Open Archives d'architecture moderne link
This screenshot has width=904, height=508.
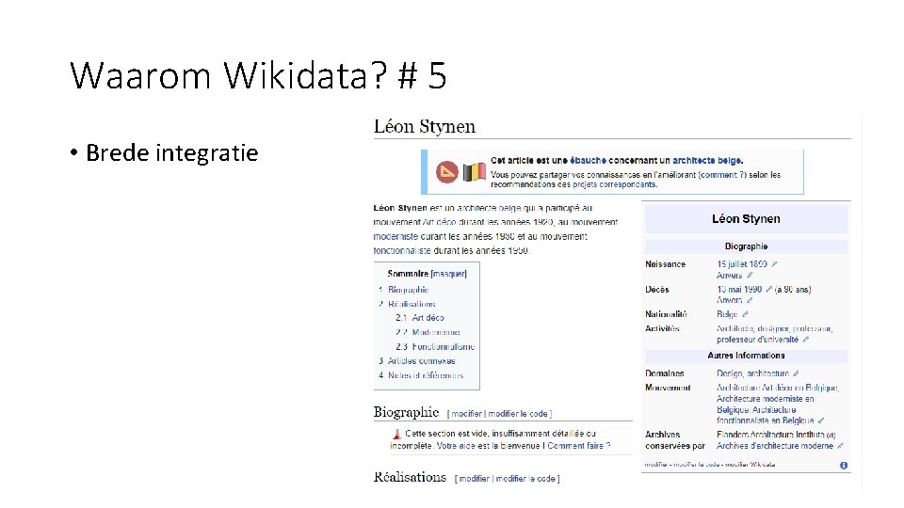pos(775,446)
